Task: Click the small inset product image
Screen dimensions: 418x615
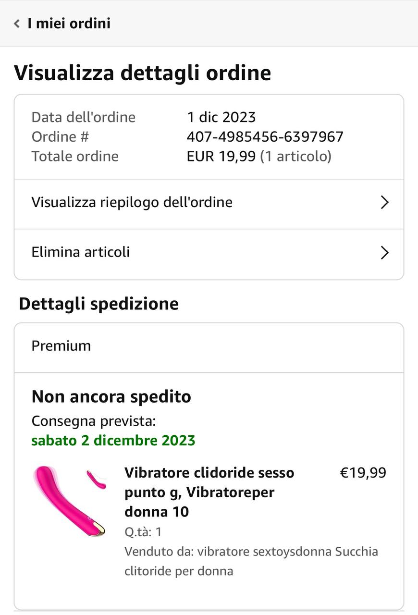Action: coord(97,480)
